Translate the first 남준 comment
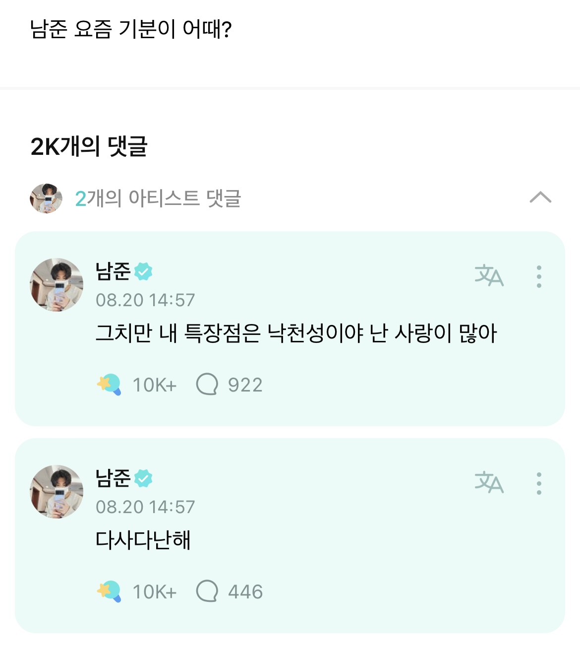 click(x=489, y=276)
